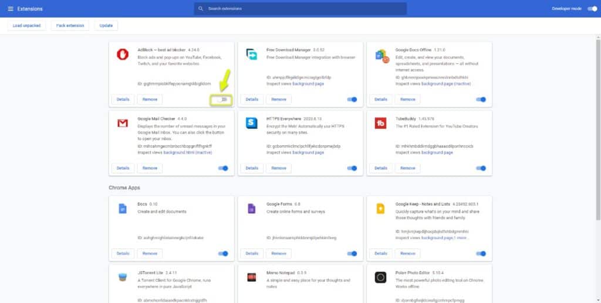
Task: Turn off the Google Keep toggle
Action: (x=481, y=253)
